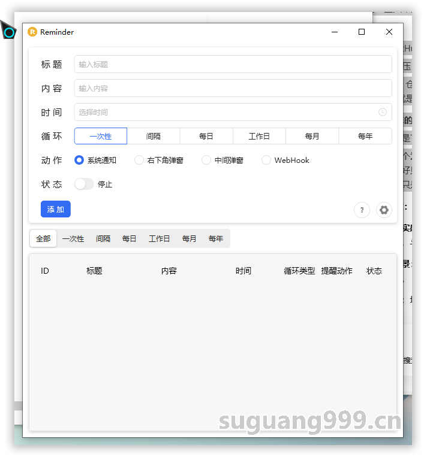Choose 每年 in the loop options
This screenshot has height=457, width=424.
365,136
